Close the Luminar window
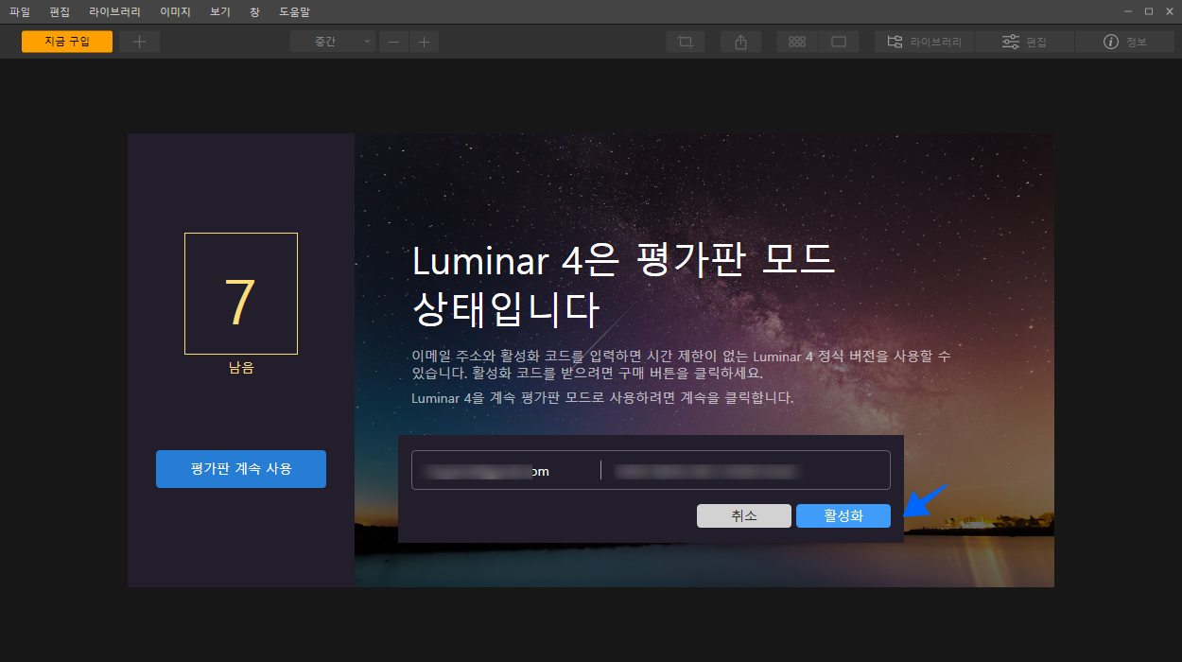Screen dimensions: 1182x662 pyautogui.click(x=1169, y=11)
